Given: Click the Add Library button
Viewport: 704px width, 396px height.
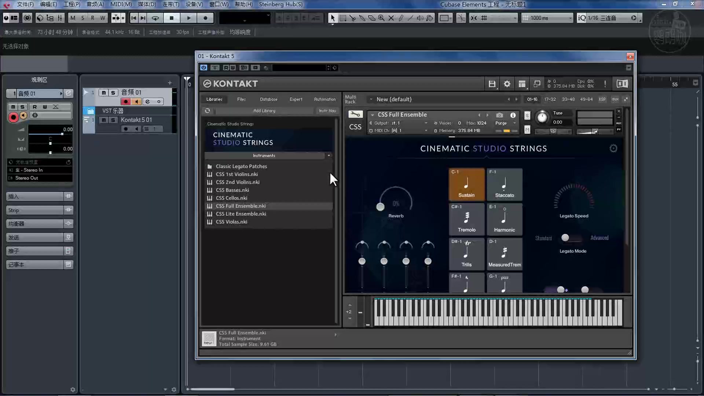Looking at the screenshot, I should click(264, 110).
